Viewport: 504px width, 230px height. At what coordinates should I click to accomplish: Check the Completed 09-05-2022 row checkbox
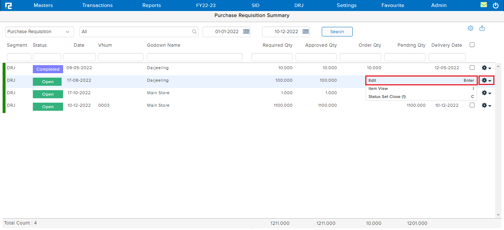(472, 68)
